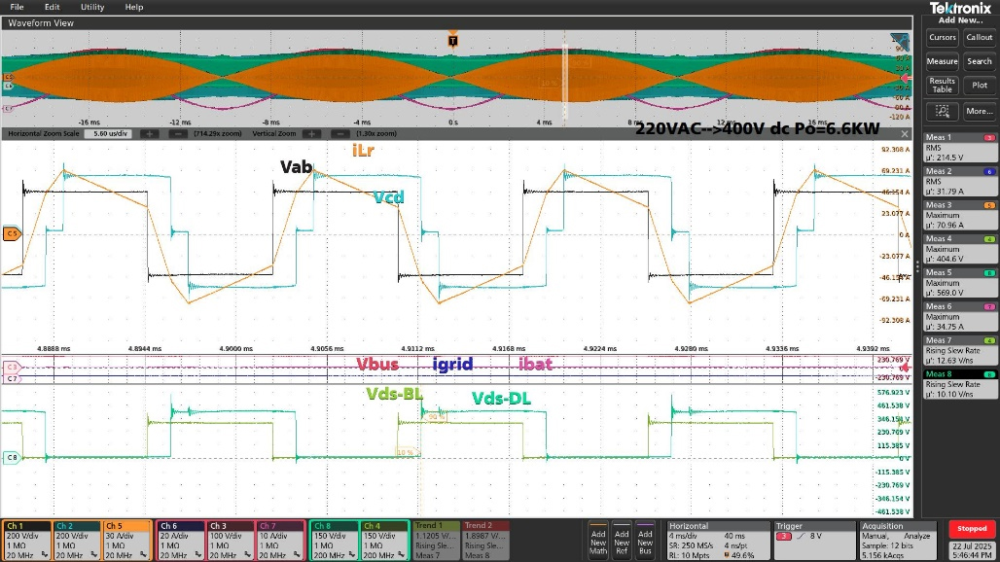
Task: Click Add New Bus button
Action: [645, 542]
